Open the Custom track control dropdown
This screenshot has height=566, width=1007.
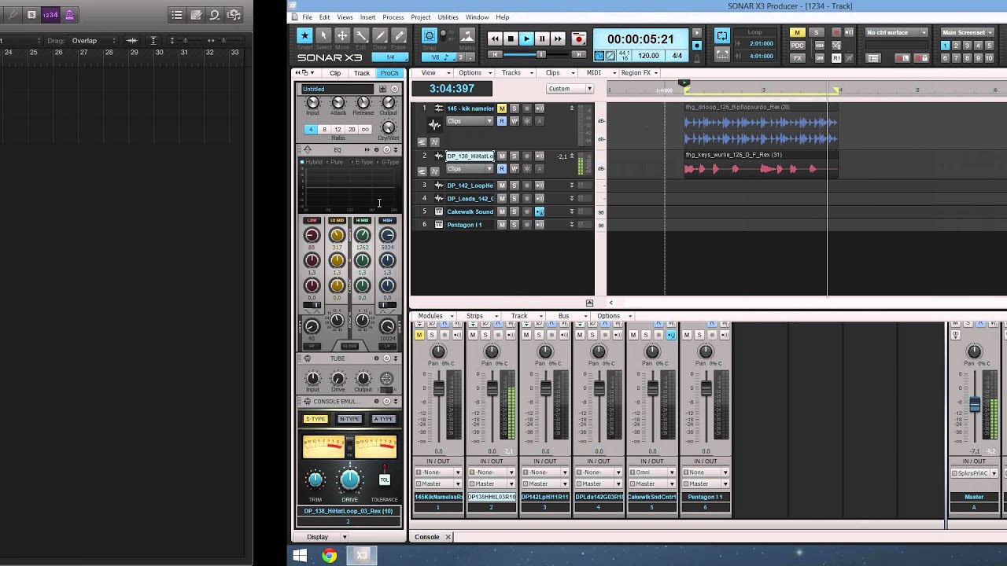click(x=570, y=89)
